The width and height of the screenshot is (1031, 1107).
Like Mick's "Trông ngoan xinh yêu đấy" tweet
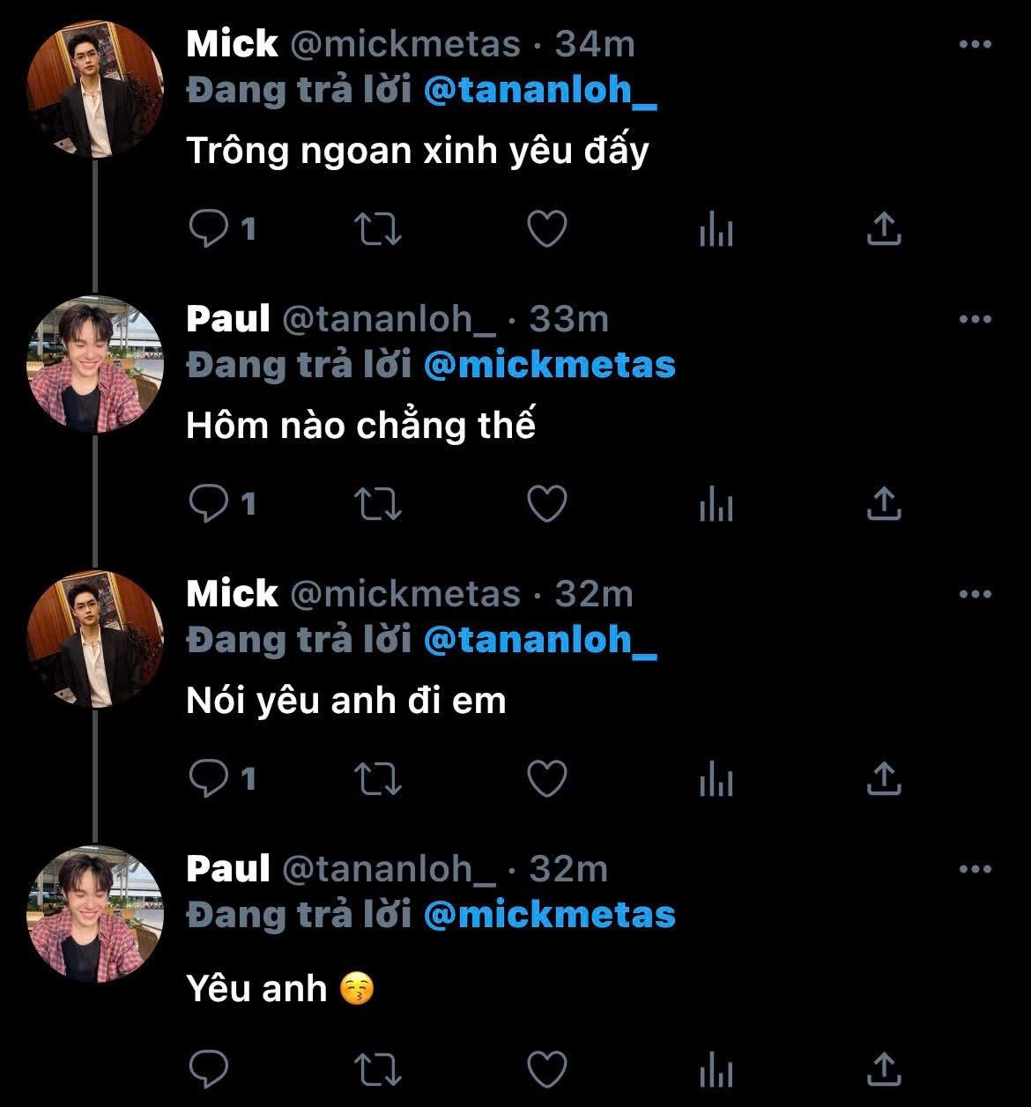tap(546, 229)
